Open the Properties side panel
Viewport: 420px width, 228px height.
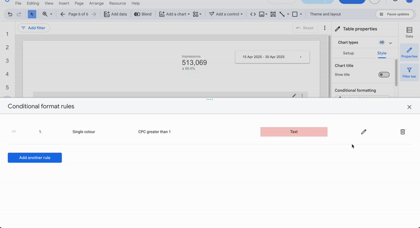coord(409,52)
